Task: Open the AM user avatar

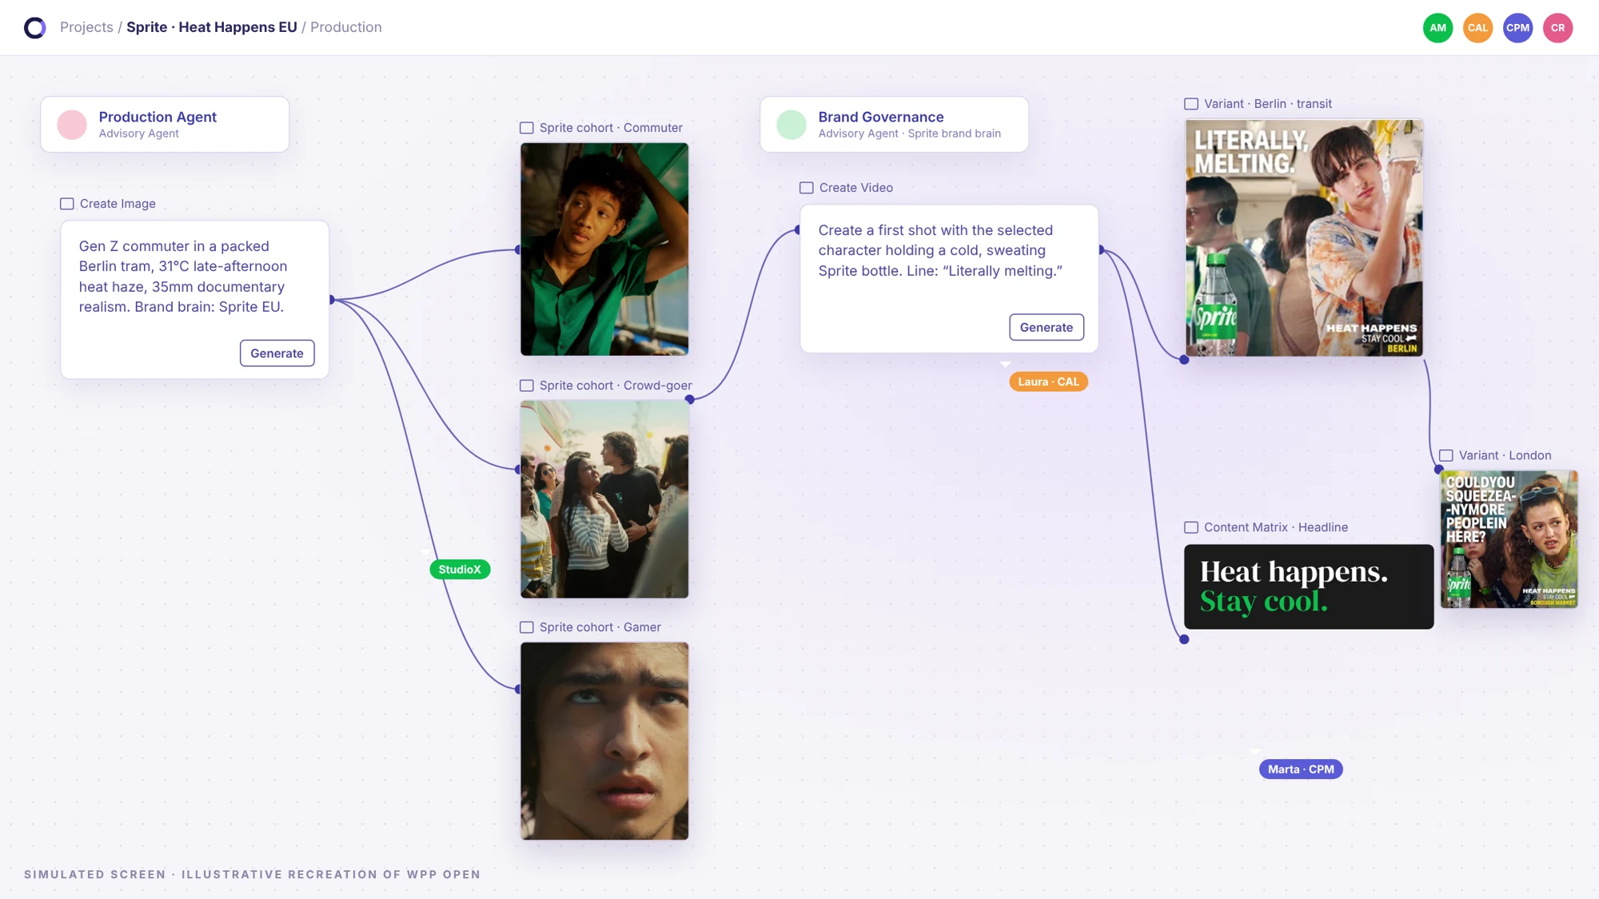Action: pyautogui.click(x=1438, y=28)
